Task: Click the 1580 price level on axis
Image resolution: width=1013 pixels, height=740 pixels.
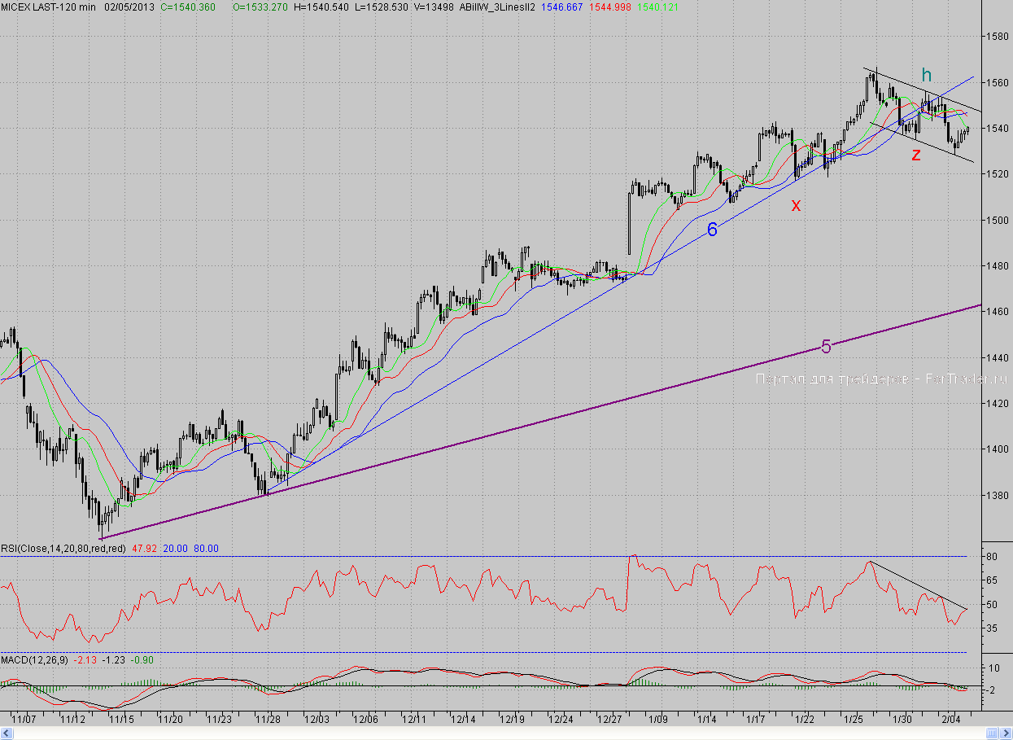Action: click(998, 37)
